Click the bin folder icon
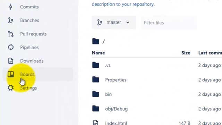Viewport: 222px width, 125px height. [96, 94]
